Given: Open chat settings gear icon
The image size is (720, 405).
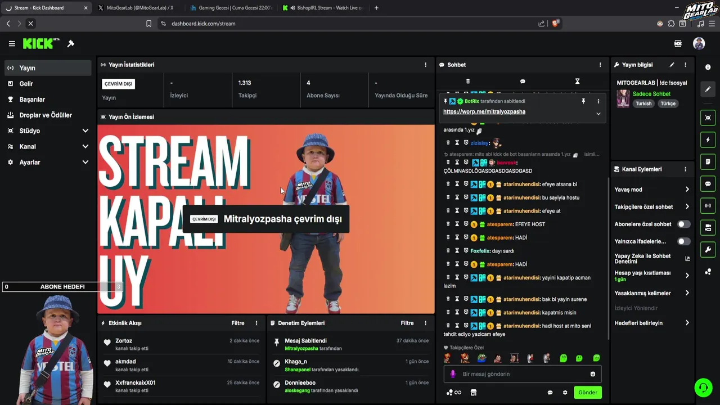Looking at the screenshot, I should (x=565, y=393).
